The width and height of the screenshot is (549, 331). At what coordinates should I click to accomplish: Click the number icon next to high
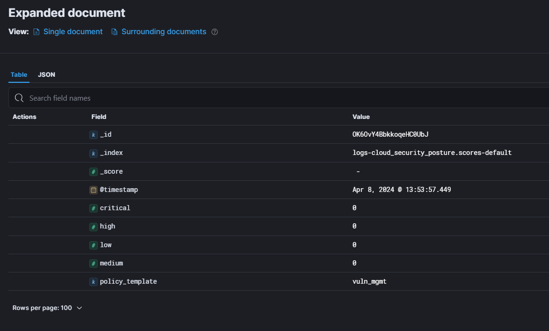(x=94, y=227)
